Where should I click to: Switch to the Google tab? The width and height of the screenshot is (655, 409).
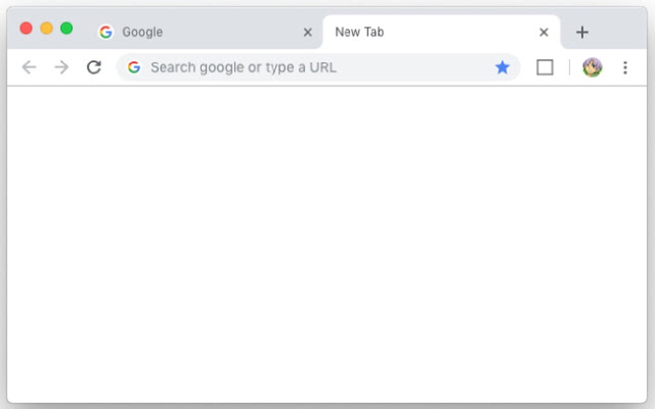pyautogui.click(x=193, y=32)
